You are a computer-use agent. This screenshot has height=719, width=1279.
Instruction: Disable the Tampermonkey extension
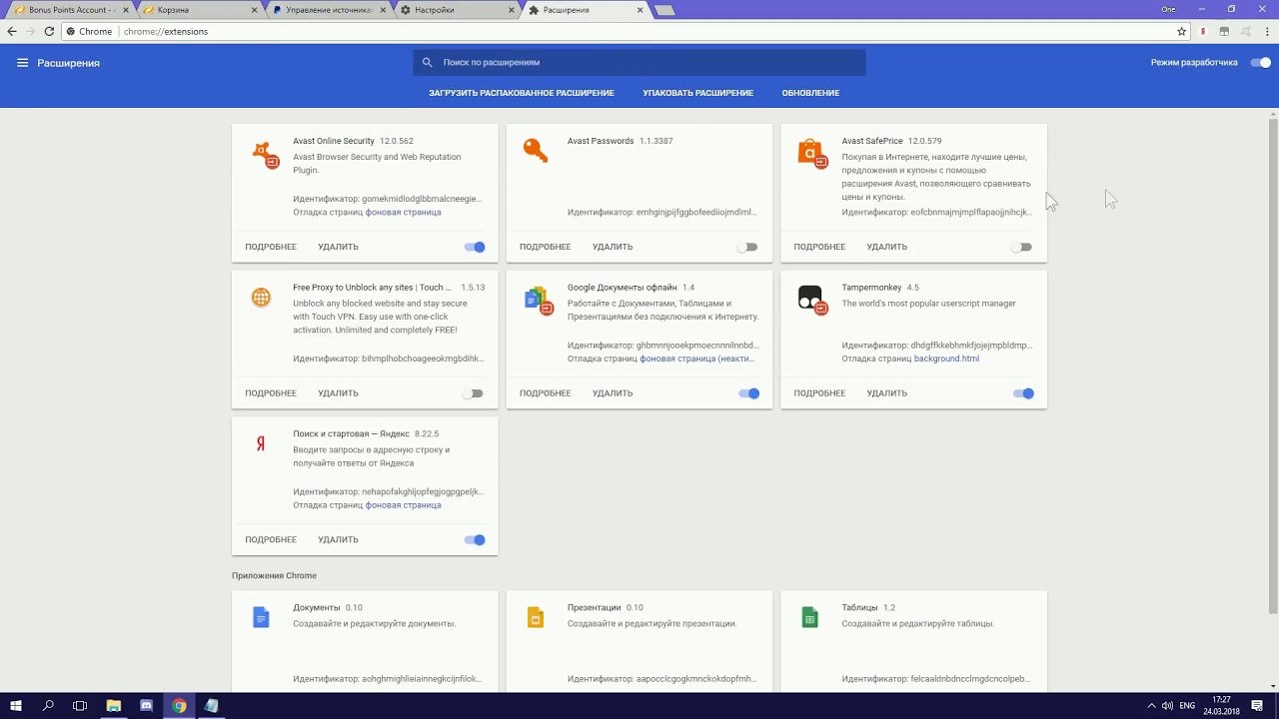[1023, 393]
